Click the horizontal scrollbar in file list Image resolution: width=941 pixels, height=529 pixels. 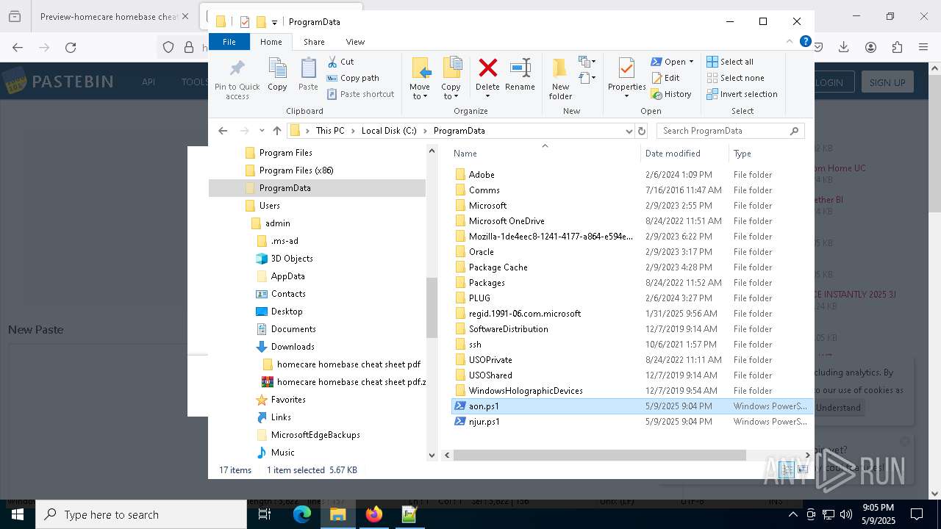pos(599,456)
